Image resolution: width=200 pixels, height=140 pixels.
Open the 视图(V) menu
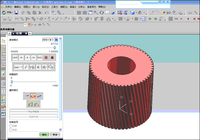[27, 7]
